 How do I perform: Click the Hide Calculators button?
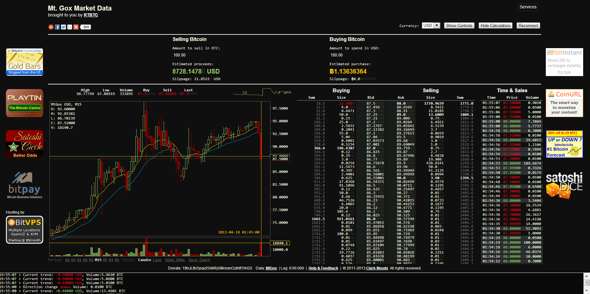coord(495,25)
